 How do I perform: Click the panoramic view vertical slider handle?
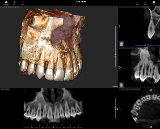tap(115, 108)
